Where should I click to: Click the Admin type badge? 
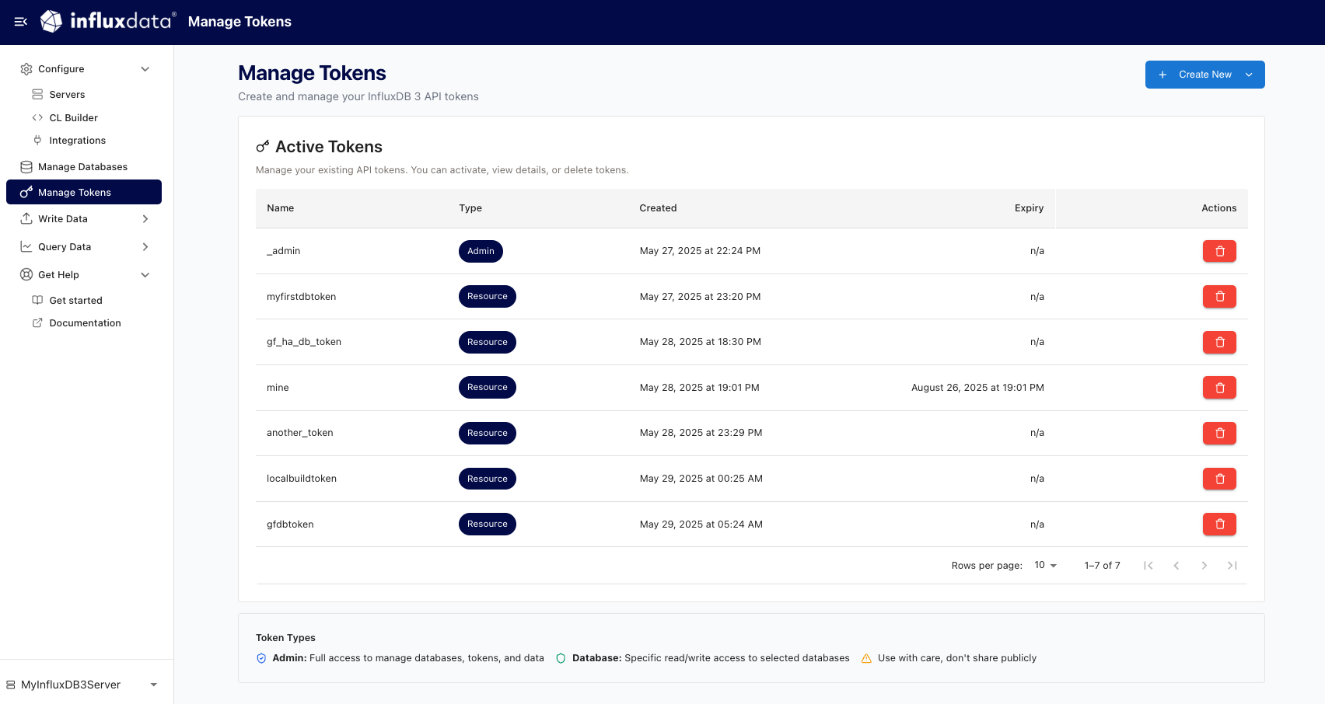(x=481, y=251)
